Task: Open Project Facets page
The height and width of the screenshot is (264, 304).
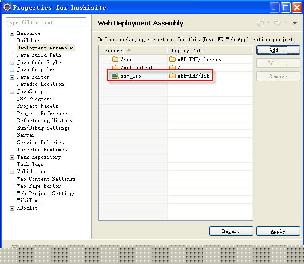Action: (37, 106)
